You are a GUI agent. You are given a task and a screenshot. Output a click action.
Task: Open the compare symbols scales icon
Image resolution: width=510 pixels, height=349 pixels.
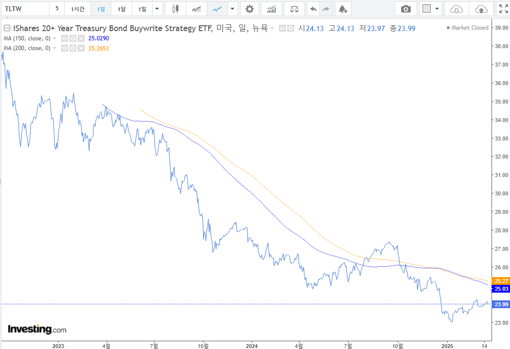[294, 9]
